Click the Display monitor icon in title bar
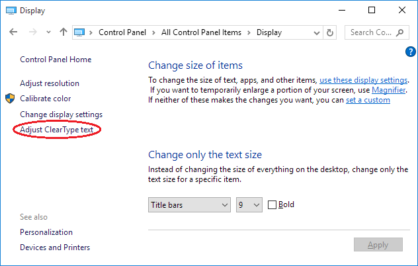The height and width of the screenshot is (266, 418). pos(11,10)
